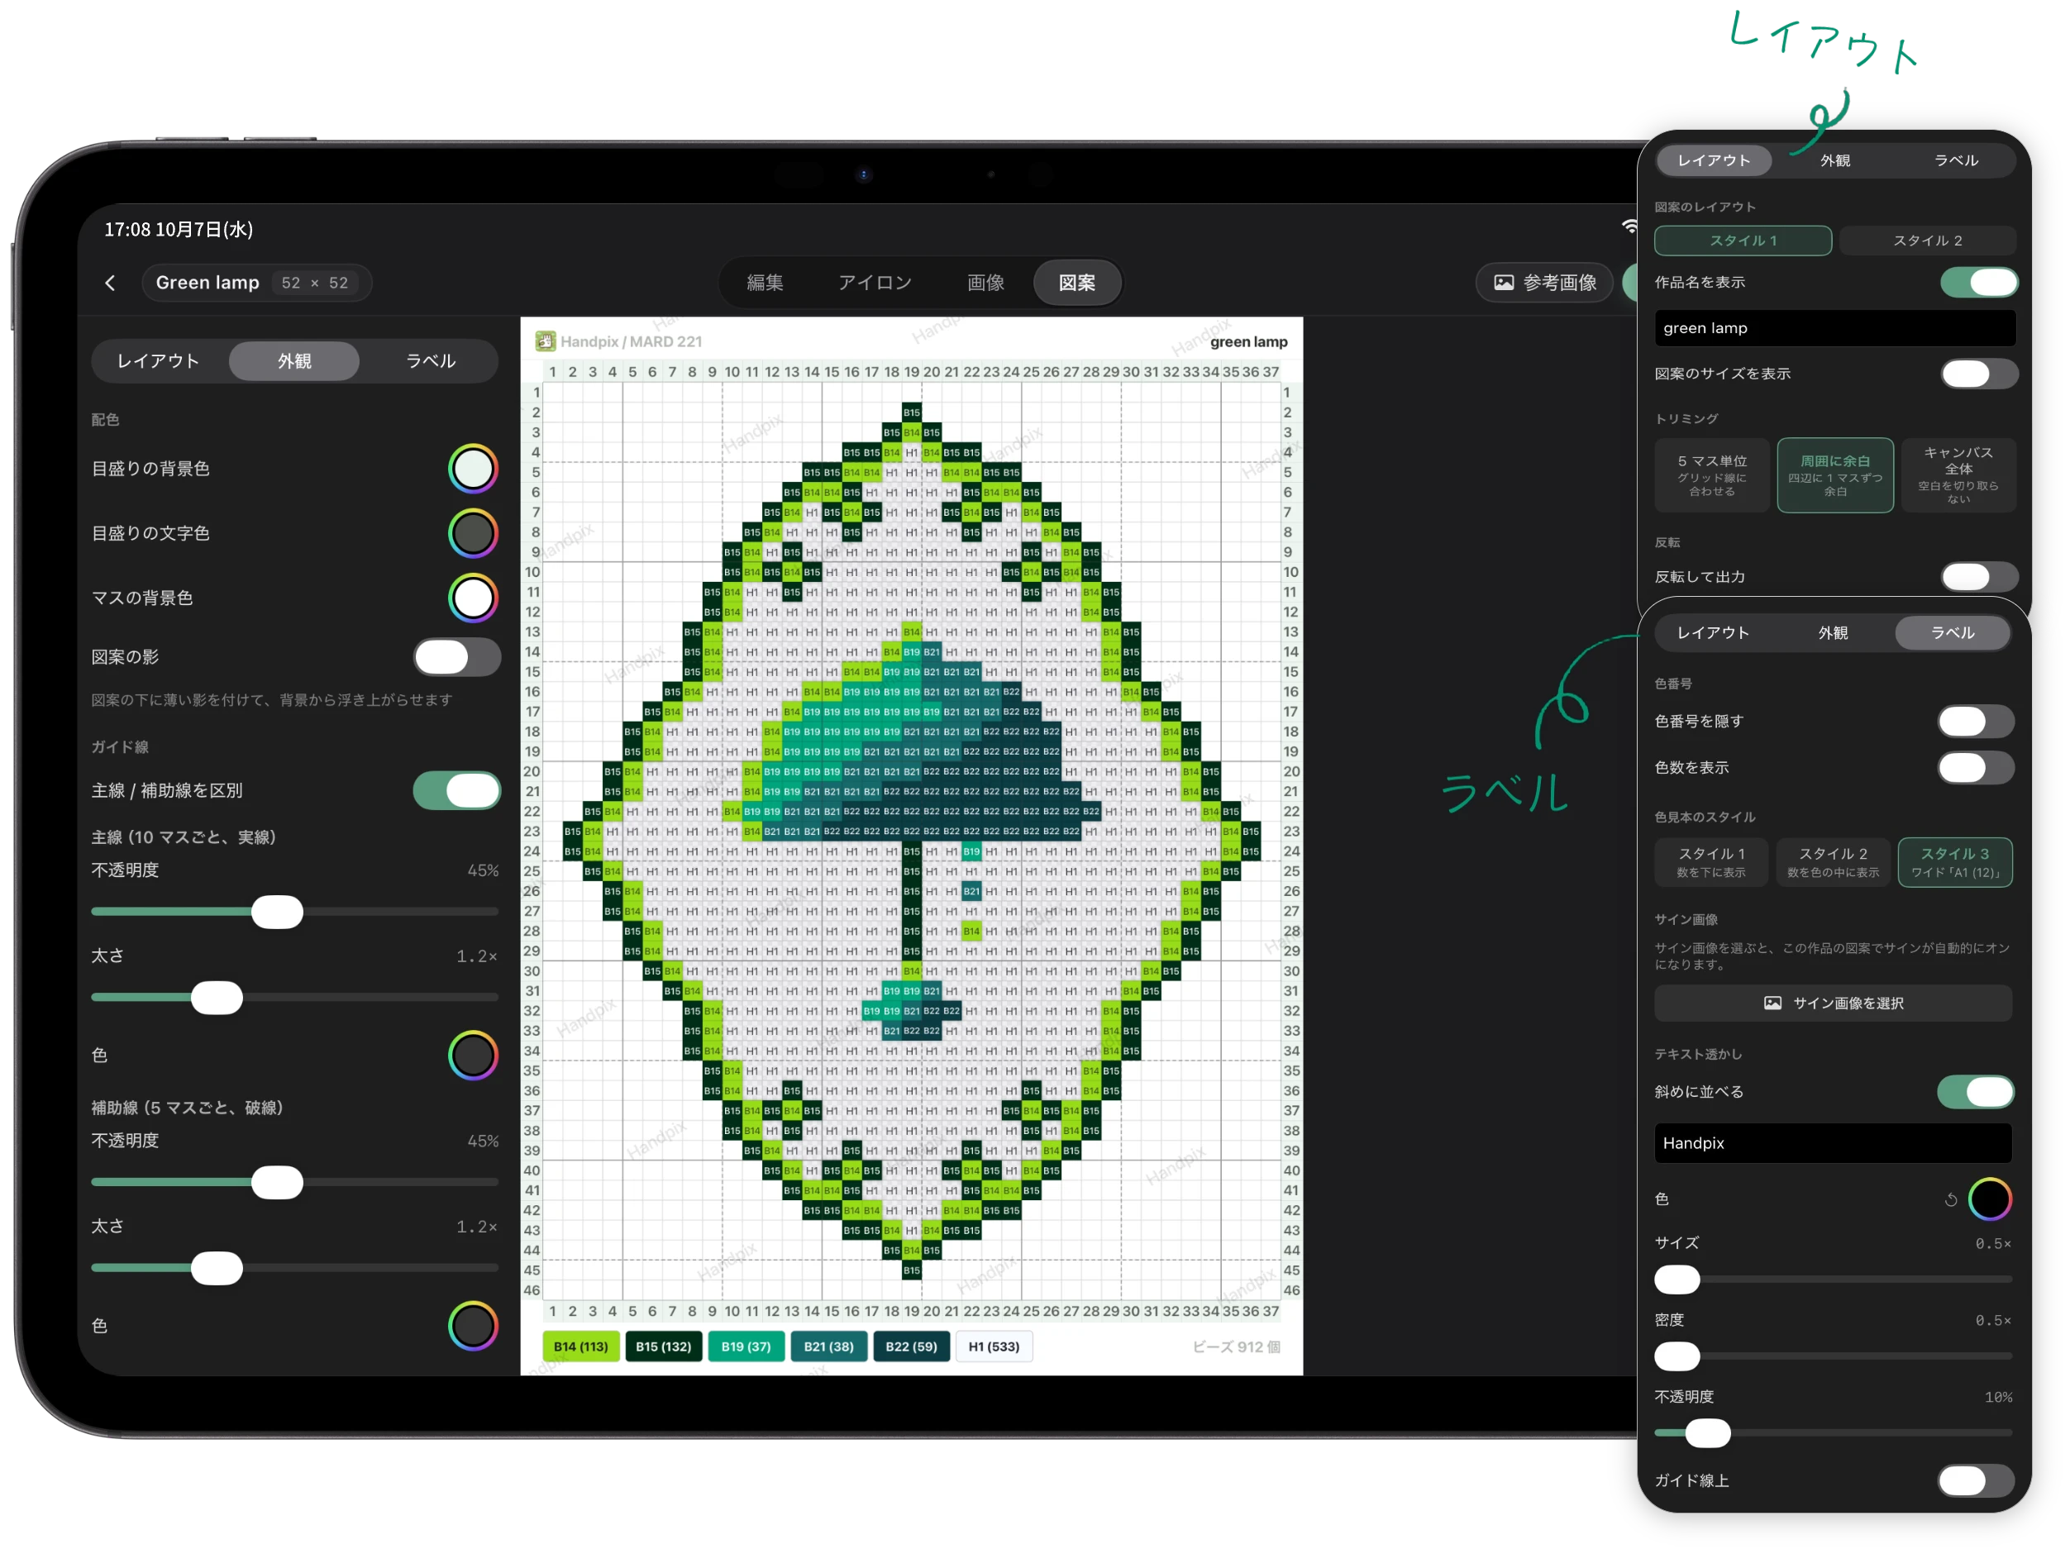Viewport: 2070px width, 1554px height.
Task: Open the watermark 色 color swatch
Action: (x=1990, y=1199)
